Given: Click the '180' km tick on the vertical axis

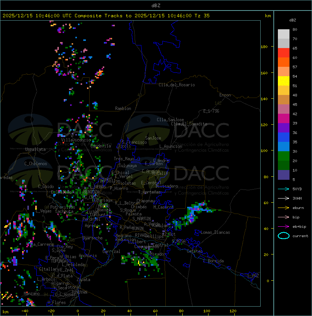Looking at the screenshot, I should [264, 47].
